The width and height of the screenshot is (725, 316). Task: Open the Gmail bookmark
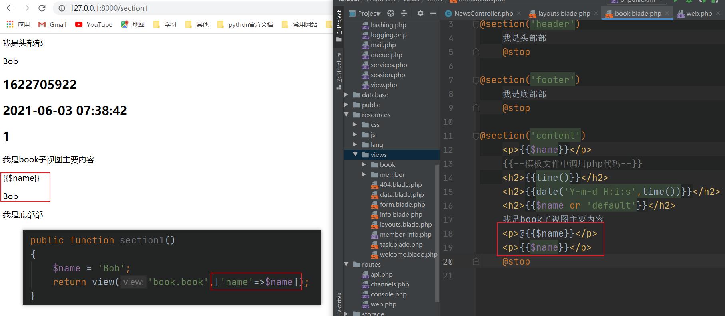click(x=52, y=24)
